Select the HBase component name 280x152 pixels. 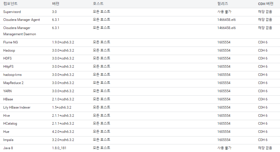pos(8,99)
